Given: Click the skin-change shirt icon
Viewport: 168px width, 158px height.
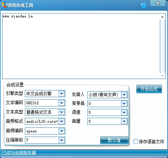Looking at the screenshot, I should [143, 5].
